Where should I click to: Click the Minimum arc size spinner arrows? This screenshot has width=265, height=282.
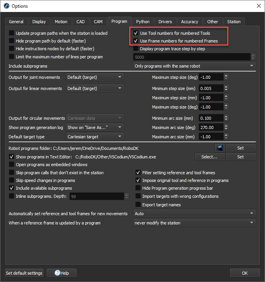(226, 118)
